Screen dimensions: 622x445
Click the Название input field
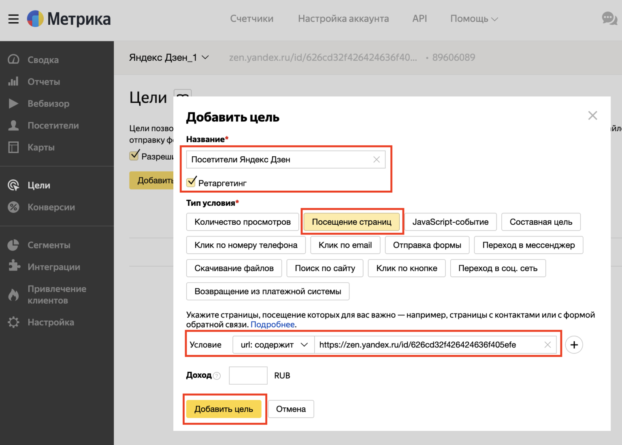pos(286,160)
